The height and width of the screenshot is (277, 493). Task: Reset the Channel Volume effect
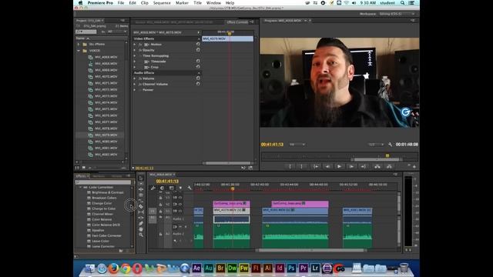click(x=198, y=84)
